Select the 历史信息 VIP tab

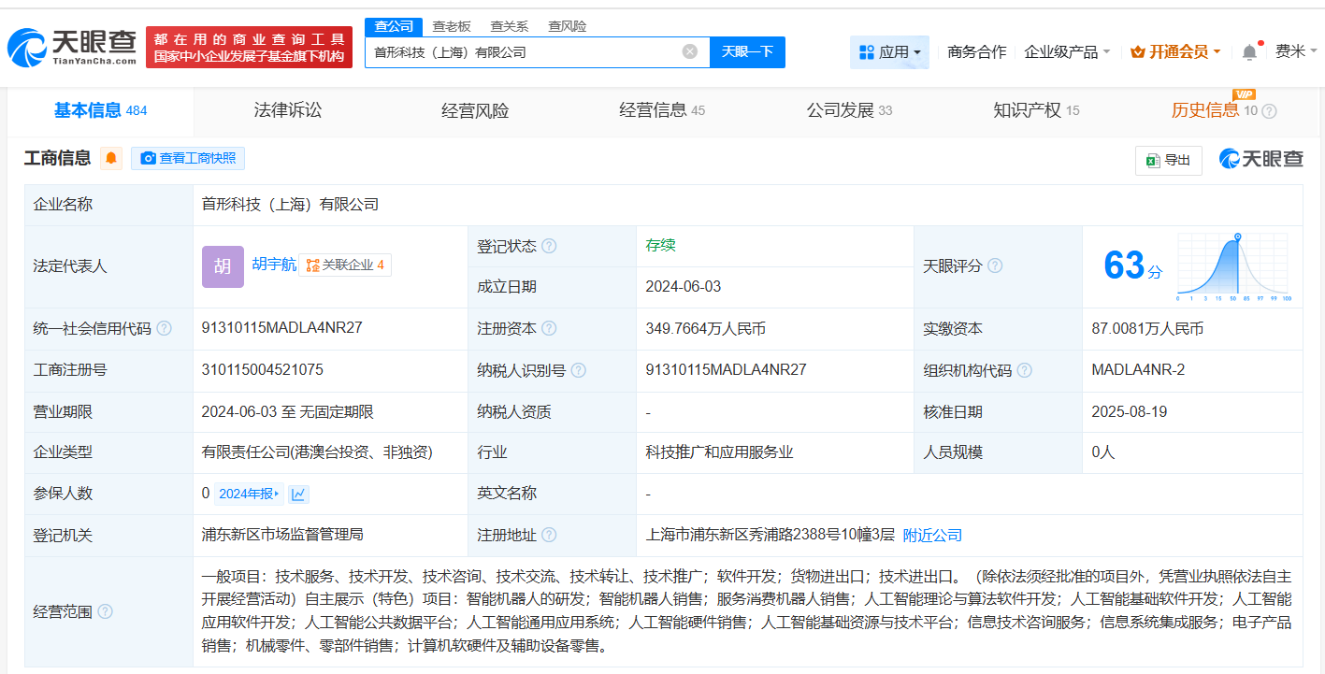(1215, 110)
